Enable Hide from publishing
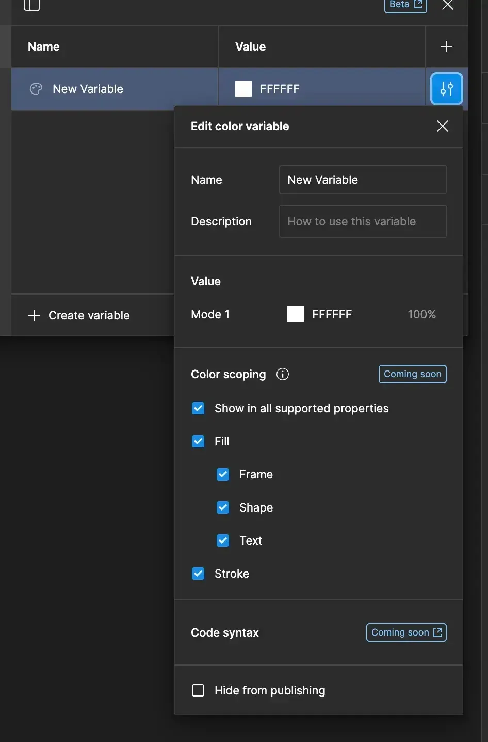 (x=198, y=690)
